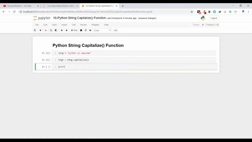Run the current cell
The image size is (252, 142).
click(74, 30)
